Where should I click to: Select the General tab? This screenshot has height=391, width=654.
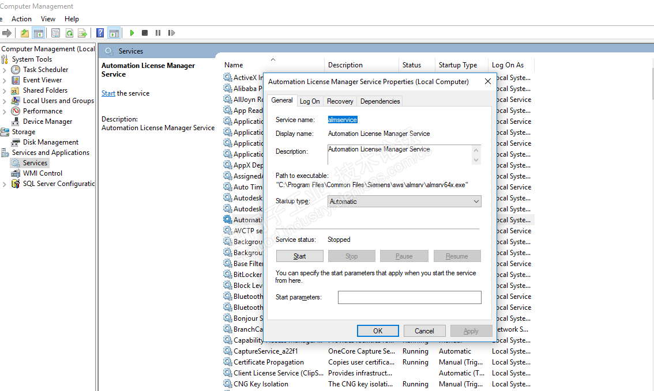[x=282, y=100]
